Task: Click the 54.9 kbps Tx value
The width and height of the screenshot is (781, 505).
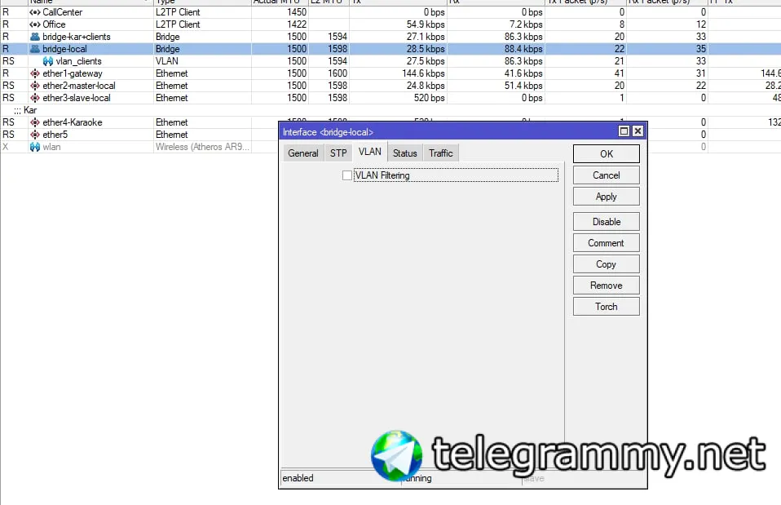Action: (426, 24)
